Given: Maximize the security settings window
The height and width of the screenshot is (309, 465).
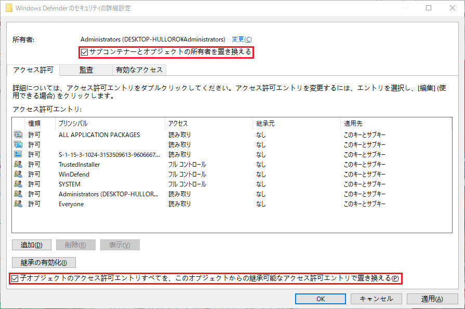Looking at the screenshot, I should pos(429,8).
